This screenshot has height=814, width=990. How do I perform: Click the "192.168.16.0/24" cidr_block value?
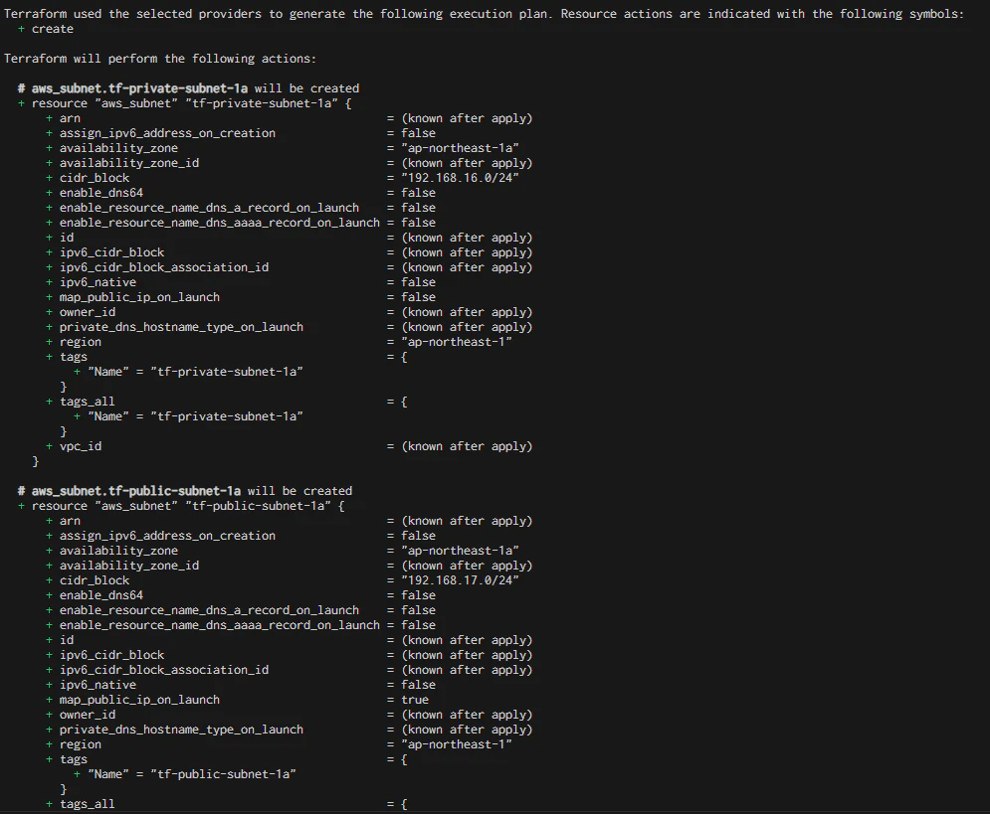[x=460, y=178]
